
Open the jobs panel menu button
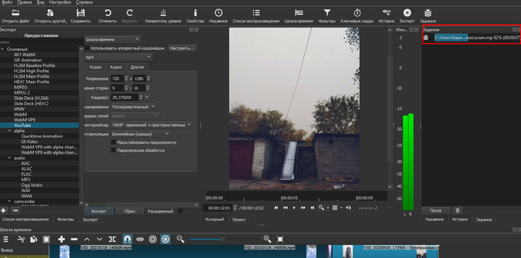click(x=458, y=211)
